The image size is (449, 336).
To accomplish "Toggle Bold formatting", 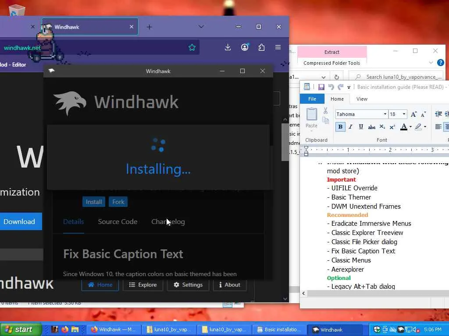I will [340, 127].
